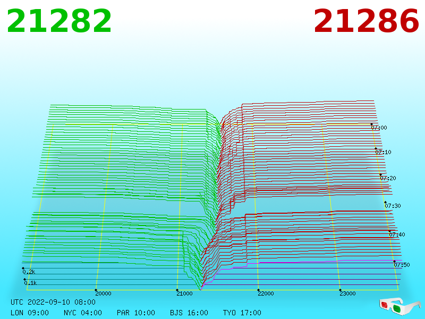Screen dimensions: 425x319
Task: Click the LON 09:00 clock text
Action: click(x=30, y=313)
